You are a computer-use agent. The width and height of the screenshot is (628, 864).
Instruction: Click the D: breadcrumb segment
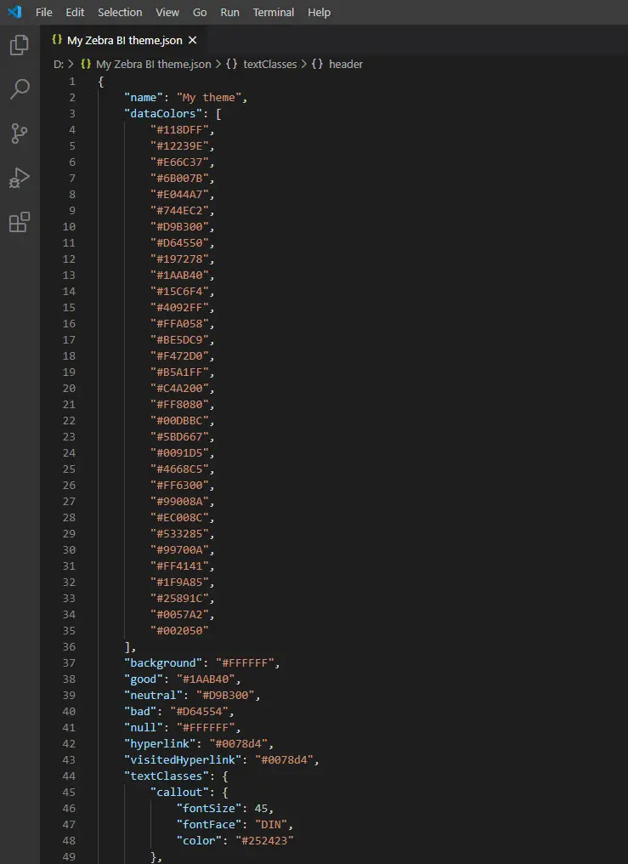click(x=59, y=65)
